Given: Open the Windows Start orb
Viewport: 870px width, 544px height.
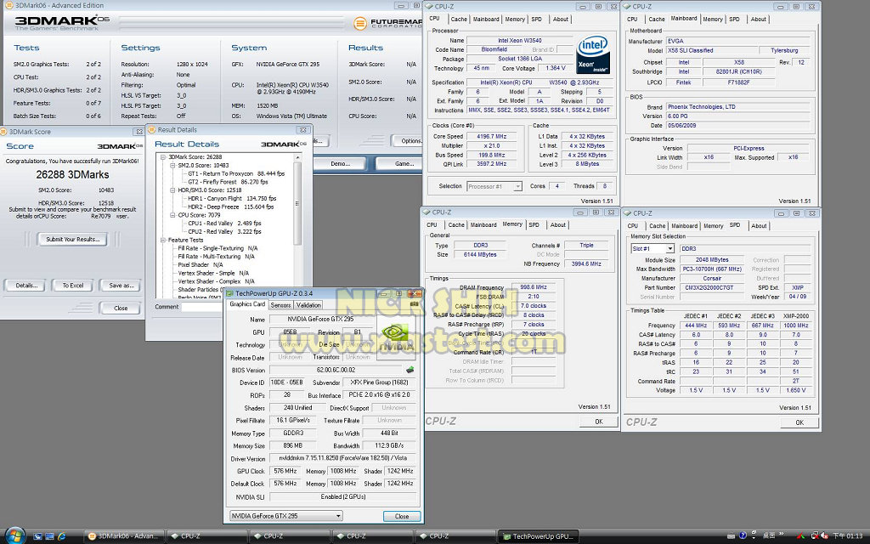Looking at the screenshot, I should click(15, 535).
